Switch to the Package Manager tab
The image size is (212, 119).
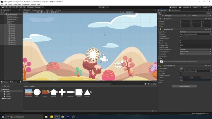click(x=37, y=10)
